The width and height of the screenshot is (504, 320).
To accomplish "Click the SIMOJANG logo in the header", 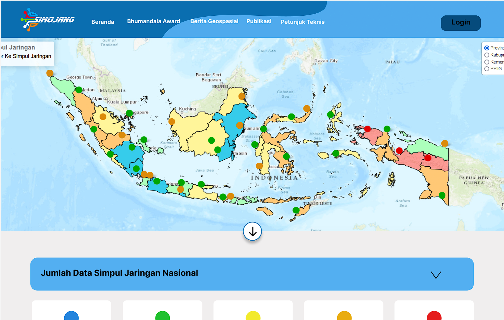I will click(48, 19).
